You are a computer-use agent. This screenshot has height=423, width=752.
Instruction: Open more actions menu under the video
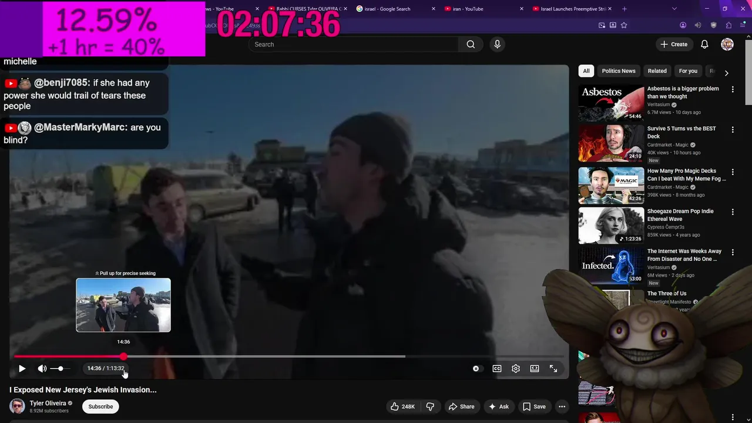point(562,407)
